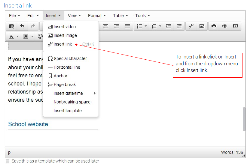Check the save as template checkbox
This screenshot has height=164, width=247.
click(8, 161)
